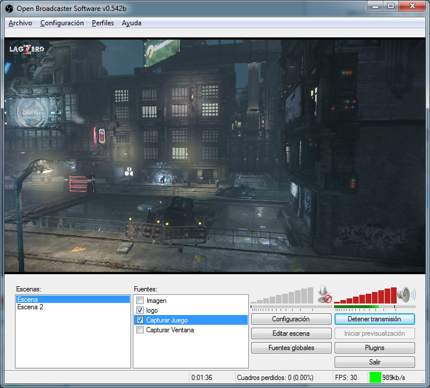
Task: Click the Iniciar previsualización button
Action: 375,333
